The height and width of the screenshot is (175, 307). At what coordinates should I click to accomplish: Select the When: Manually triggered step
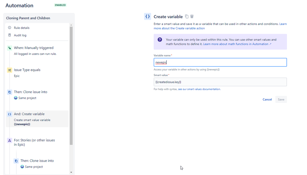click(37, 51)
